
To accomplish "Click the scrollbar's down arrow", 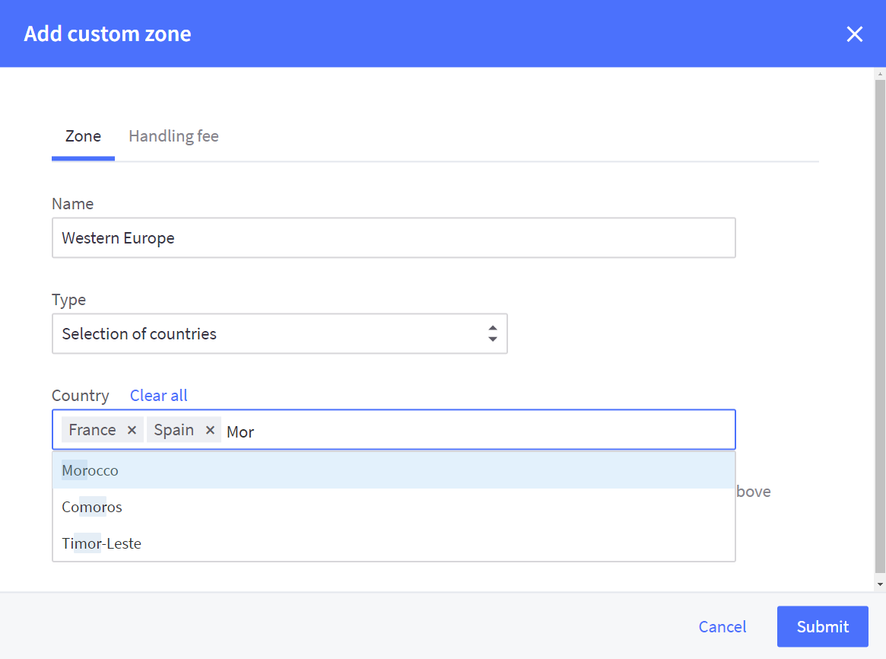I will pyautogui.click(x=880, y=583).
